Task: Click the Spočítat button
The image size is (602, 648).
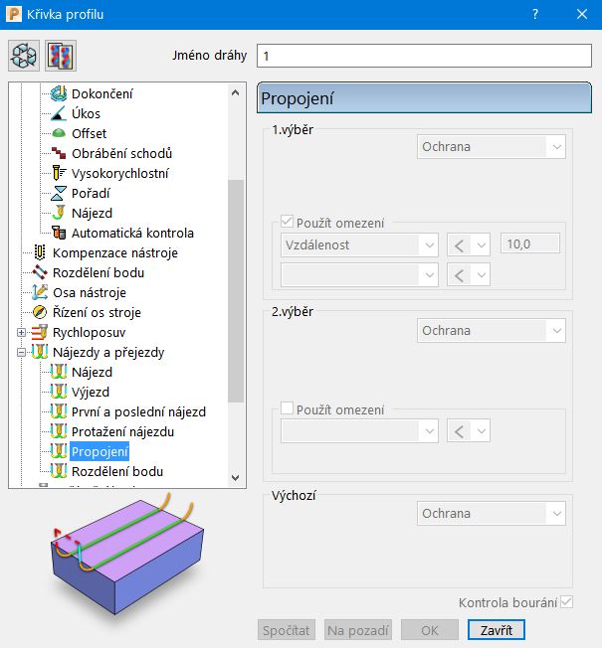Action: [x=287, y=630]
